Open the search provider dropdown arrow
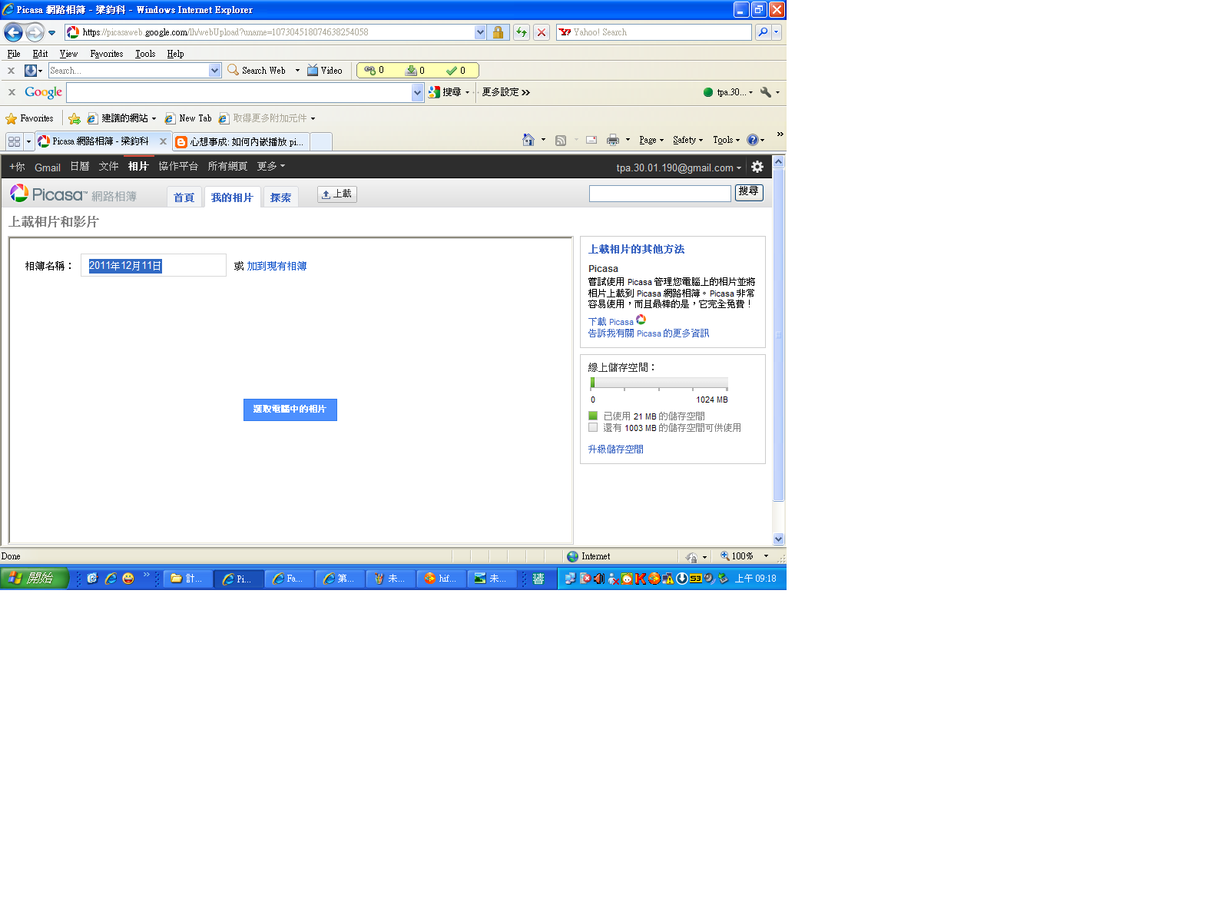Image resolution: width=1229 pixels, height=922 pixels. point(777,32)
